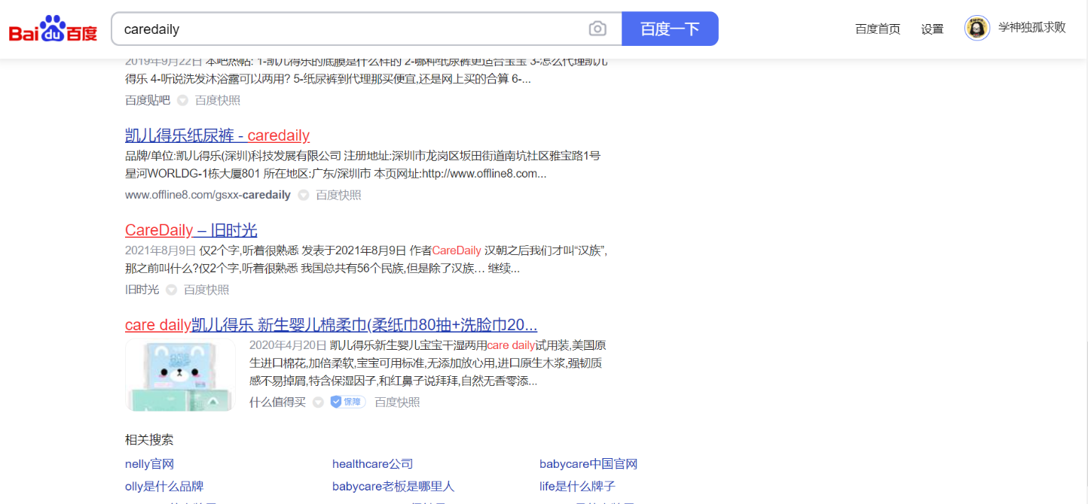Expand arrow next to 什么值得买 source
This screenshot has height=504, width=1088.
point(318,402)
